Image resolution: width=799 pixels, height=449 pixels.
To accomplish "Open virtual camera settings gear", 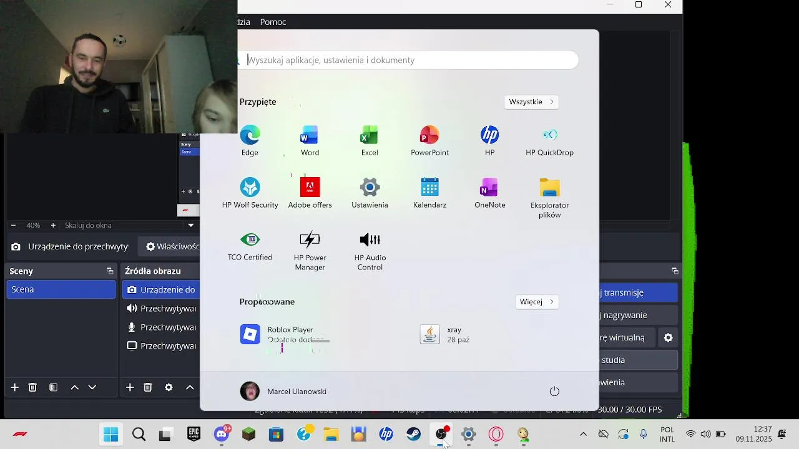I will click(668, 337).
